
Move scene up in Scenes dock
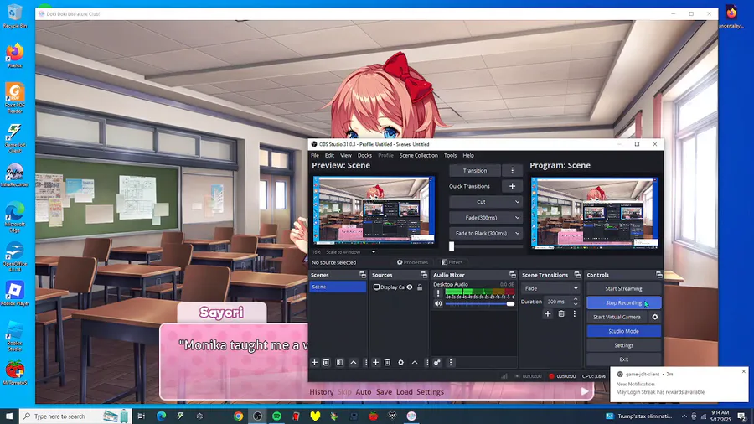(354, 363)
